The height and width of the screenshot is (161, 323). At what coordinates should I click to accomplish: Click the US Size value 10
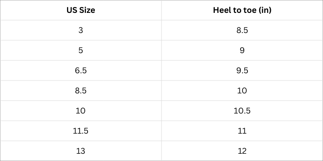click(x=81, y=111)
